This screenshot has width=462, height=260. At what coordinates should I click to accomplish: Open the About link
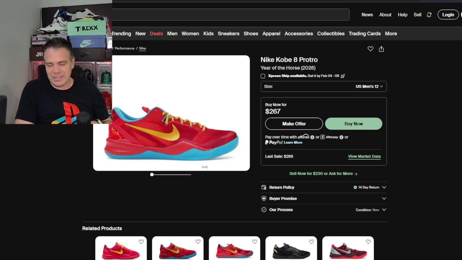(x=385, y=15)
